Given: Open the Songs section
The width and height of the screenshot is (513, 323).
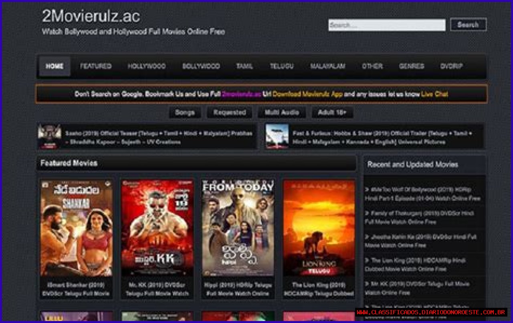Looking at the screenshot, I should click(x=185, y=112).
